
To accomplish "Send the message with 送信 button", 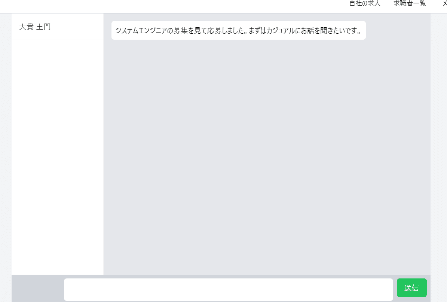I will [411, 288].
